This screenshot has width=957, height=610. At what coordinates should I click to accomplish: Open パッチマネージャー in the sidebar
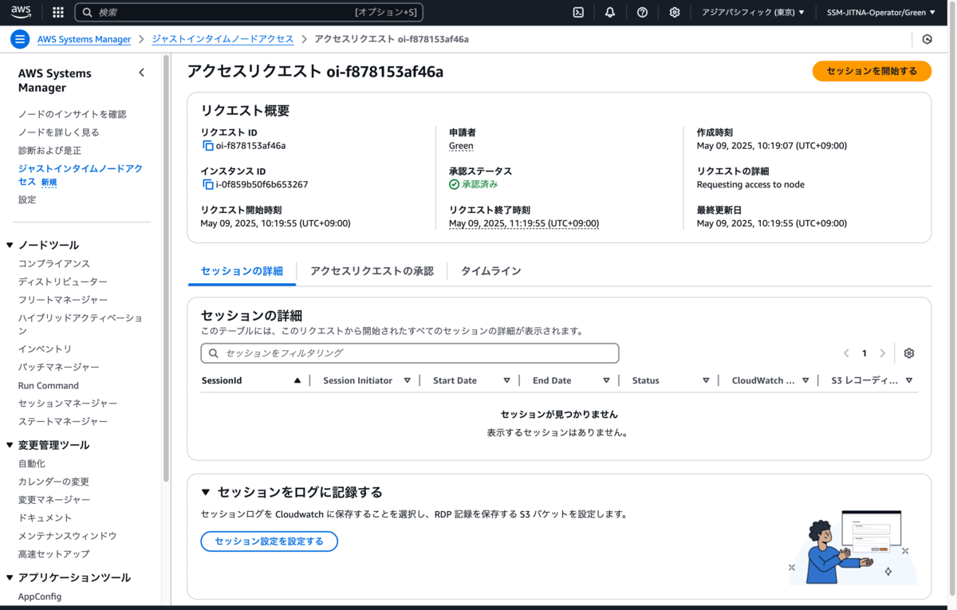pos(59,367)
